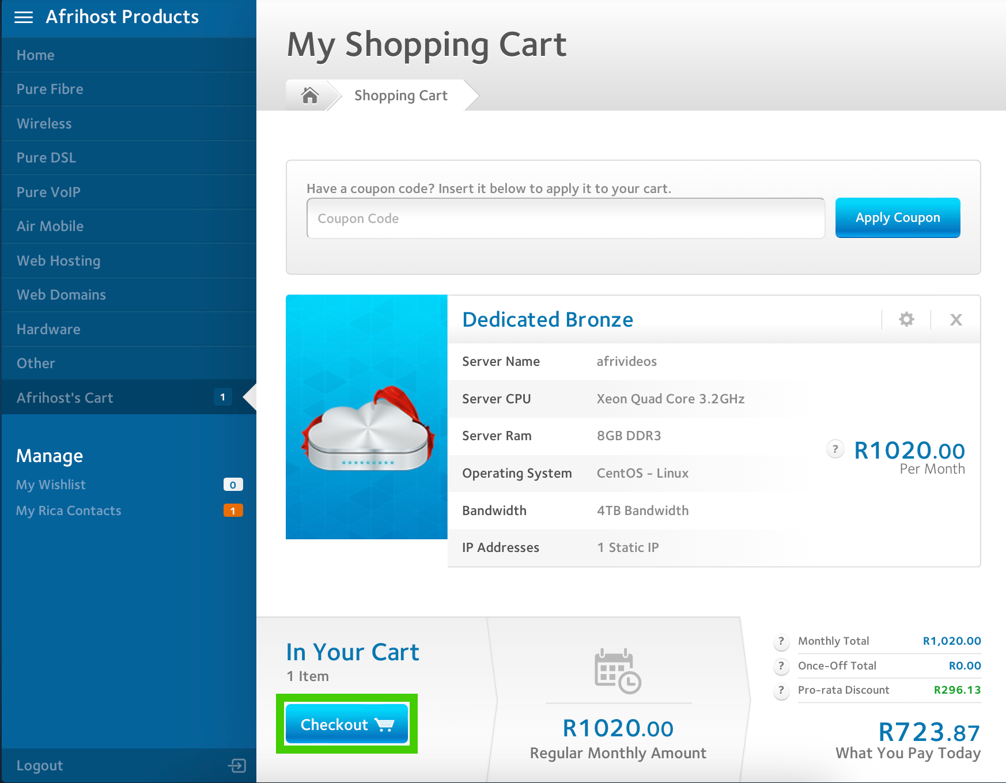The height and width of the screenshot is (783, 1006).
Task: Open My Wishlist link
Action: point(51,485)
